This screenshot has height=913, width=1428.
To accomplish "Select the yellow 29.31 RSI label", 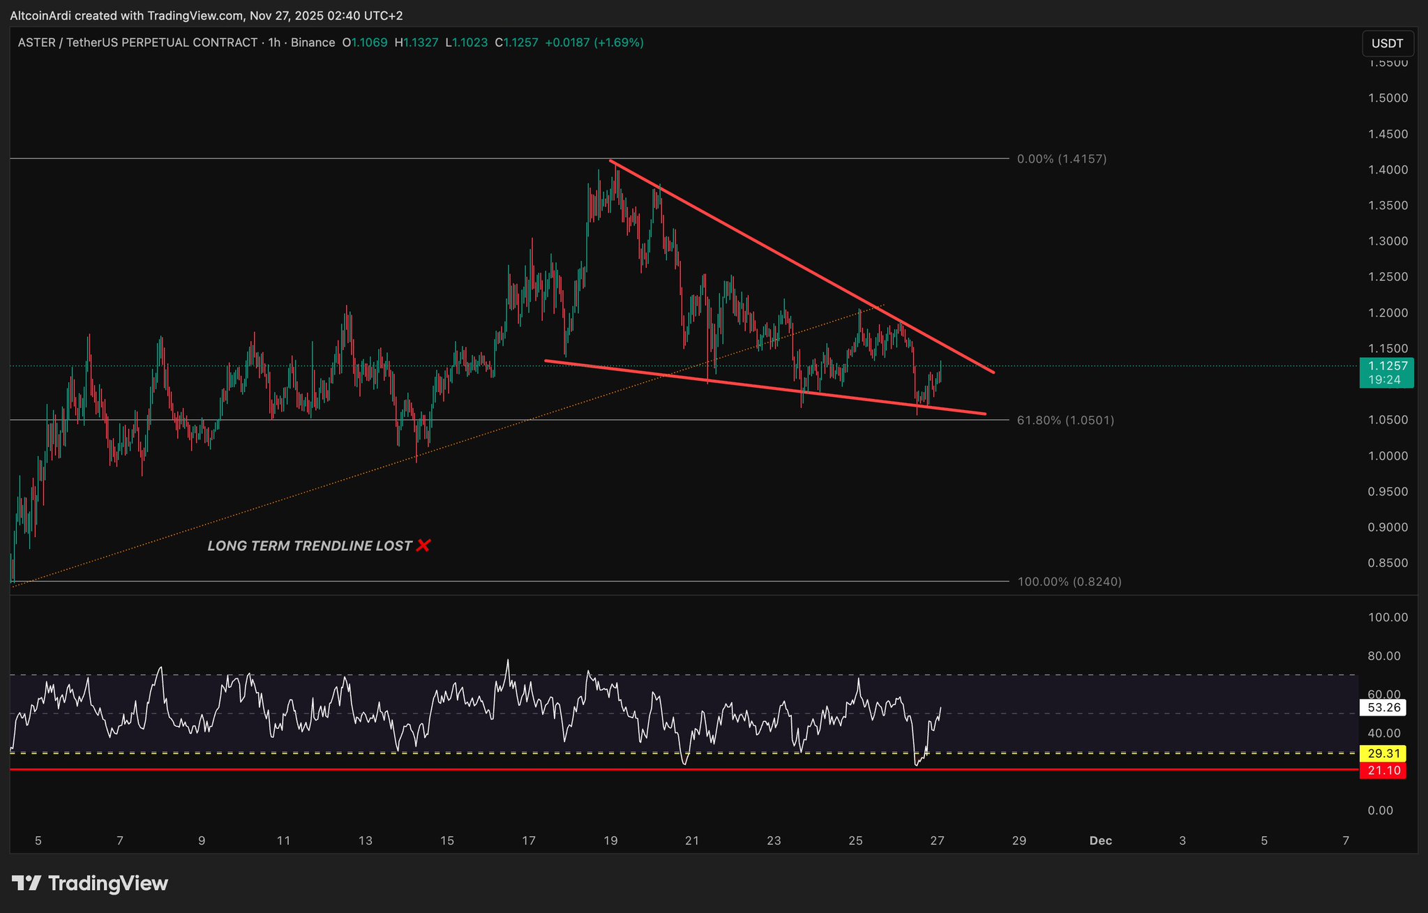I will pos(1383,753).
